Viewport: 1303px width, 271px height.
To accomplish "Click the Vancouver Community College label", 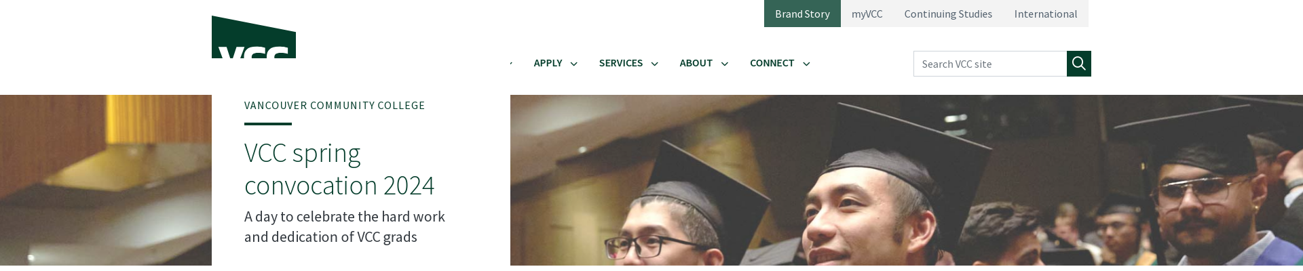I will (x=335, y=105).
